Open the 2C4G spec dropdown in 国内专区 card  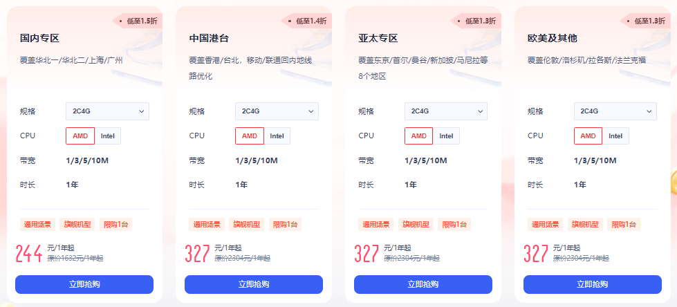tap(107, 111)
